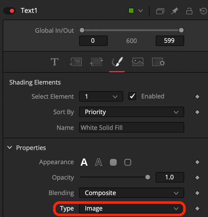The width and height of the screenshot is (208, 217).
Task: Click the pin icon for Text1
Action: [174, 11]
